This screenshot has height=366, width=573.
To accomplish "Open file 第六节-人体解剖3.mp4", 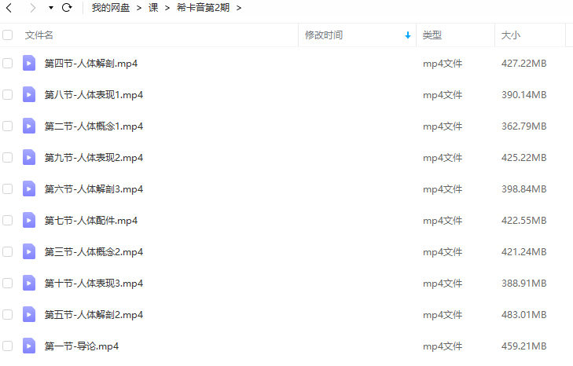I will [94, 188].
